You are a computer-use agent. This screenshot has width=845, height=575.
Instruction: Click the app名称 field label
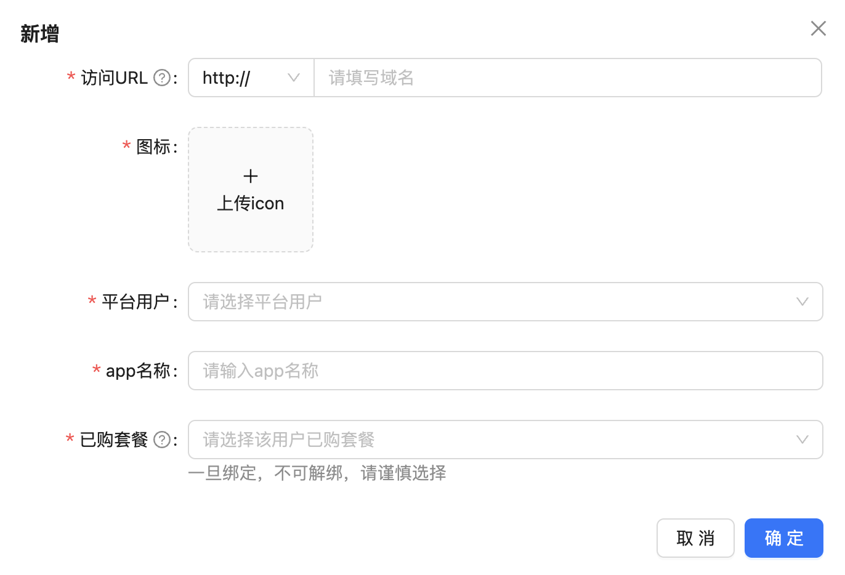point(138,371)
